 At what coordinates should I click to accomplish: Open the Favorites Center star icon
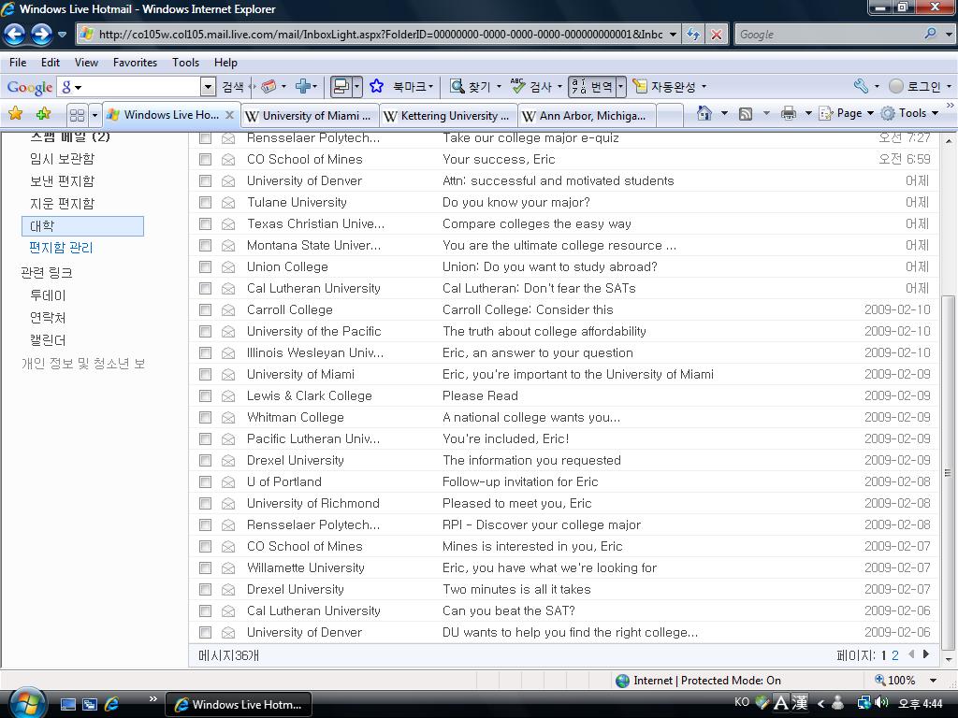pyautogui.click(x=15, y=114)
